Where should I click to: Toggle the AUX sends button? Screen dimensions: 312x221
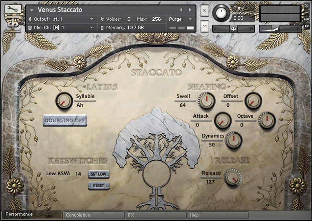(x=307, y=19)
